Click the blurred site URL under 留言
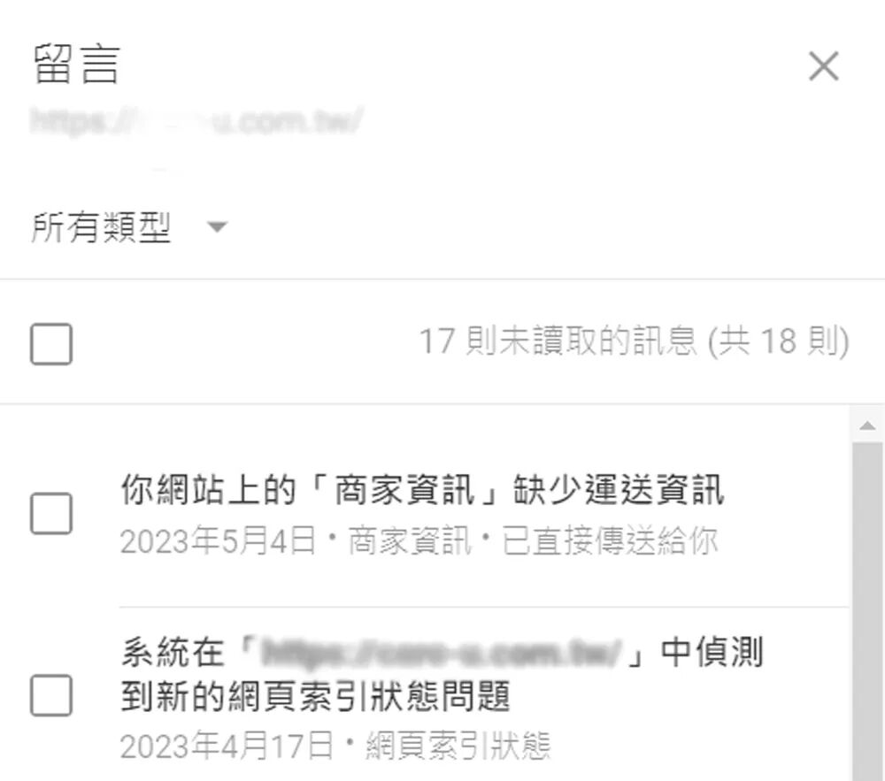 coord(196,121)
